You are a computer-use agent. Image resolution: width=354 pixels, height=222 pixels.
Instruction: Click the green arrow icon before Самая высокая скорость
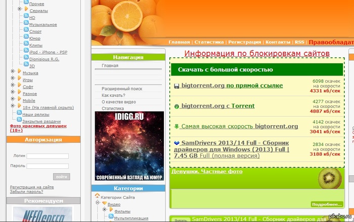176,126
